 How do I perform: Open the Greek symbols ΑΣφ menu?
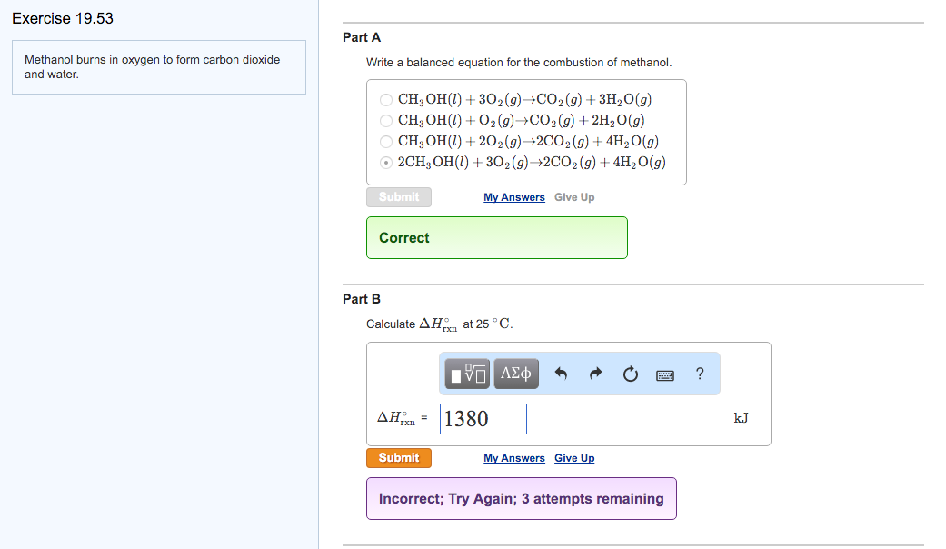[x=516, y=374]
